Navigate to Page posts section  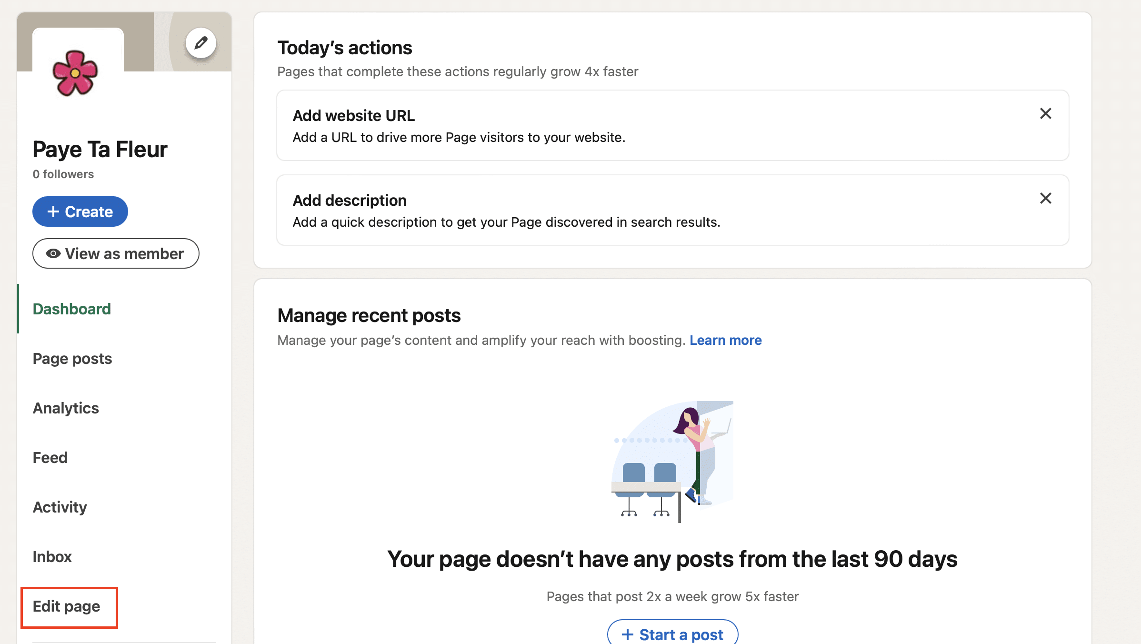pos(72,358)
